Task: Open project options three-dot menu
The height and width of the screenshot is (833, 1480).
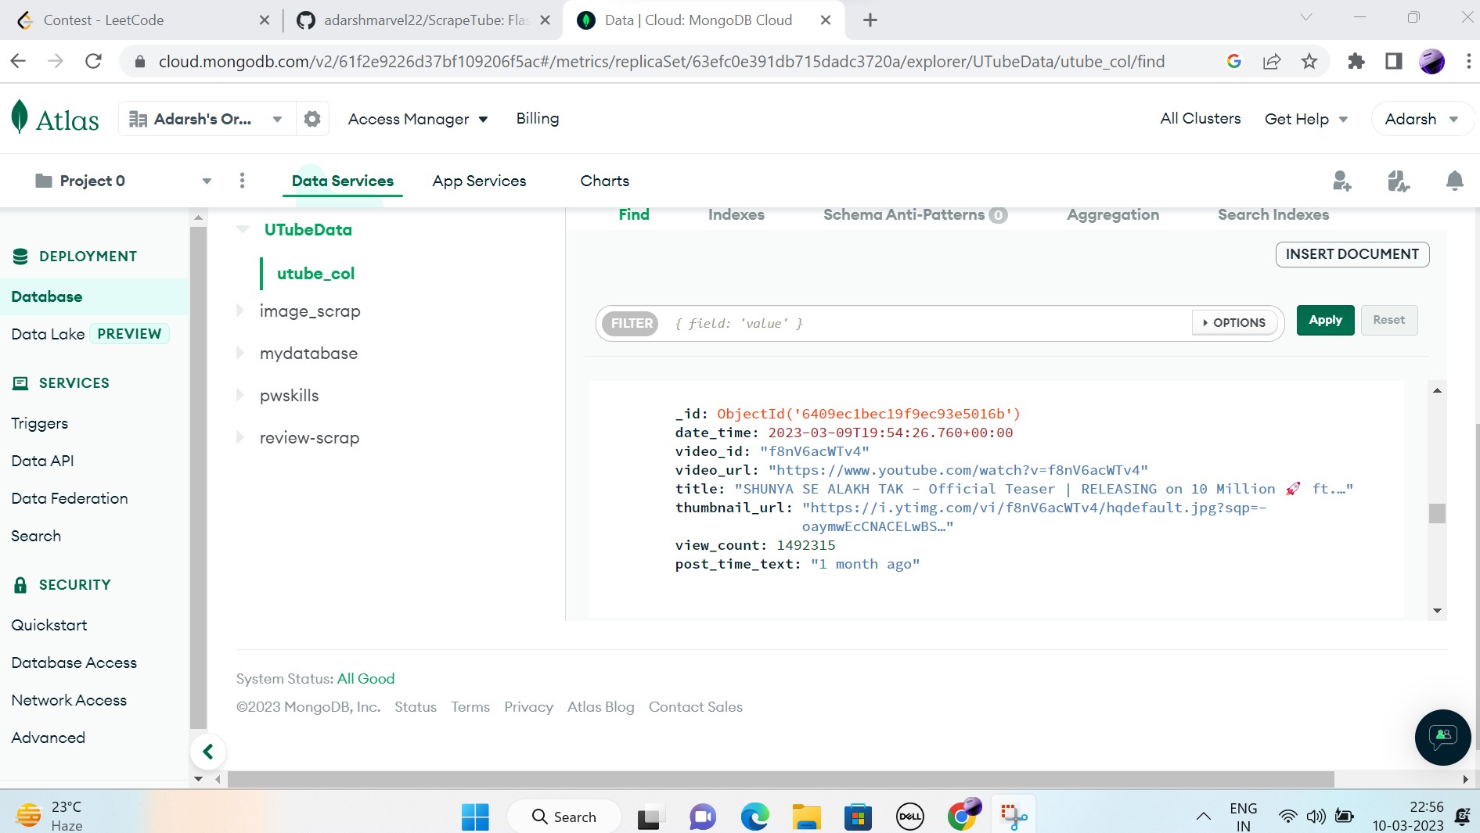Action: coord(242,181)
